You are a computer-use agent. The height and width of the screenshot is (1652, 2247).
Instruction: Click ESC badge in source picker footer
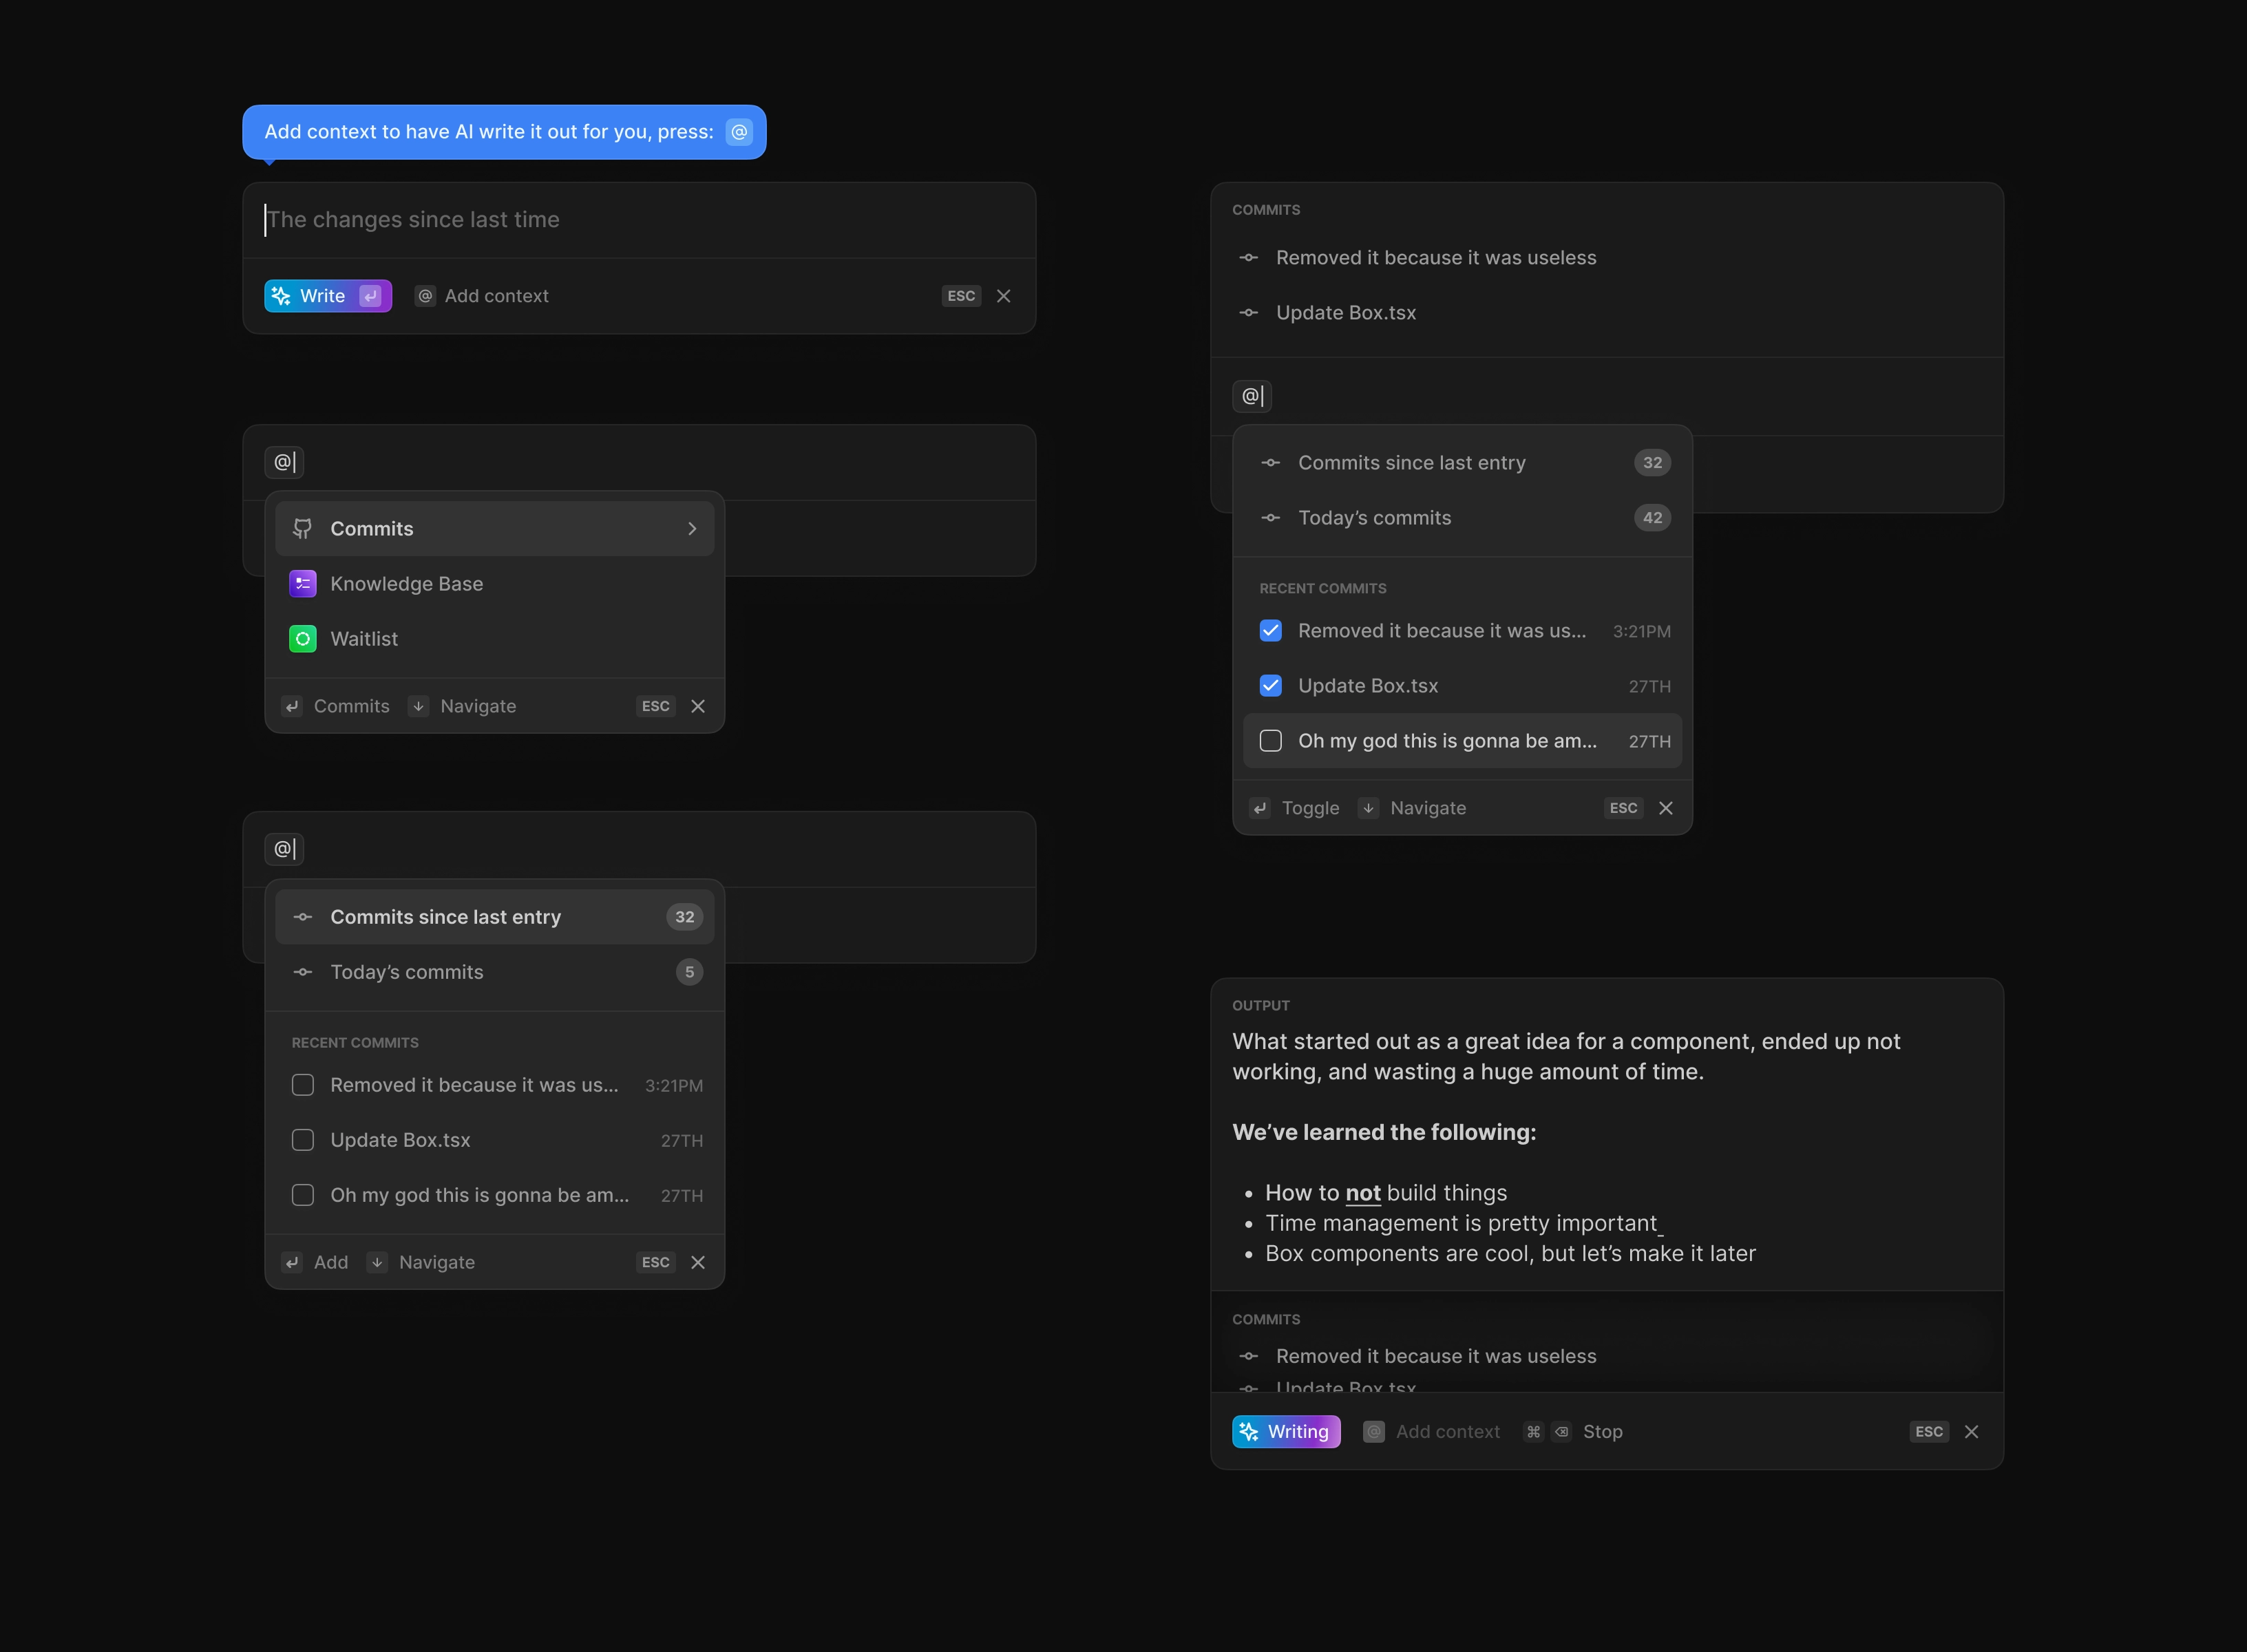tap(655, 706)
